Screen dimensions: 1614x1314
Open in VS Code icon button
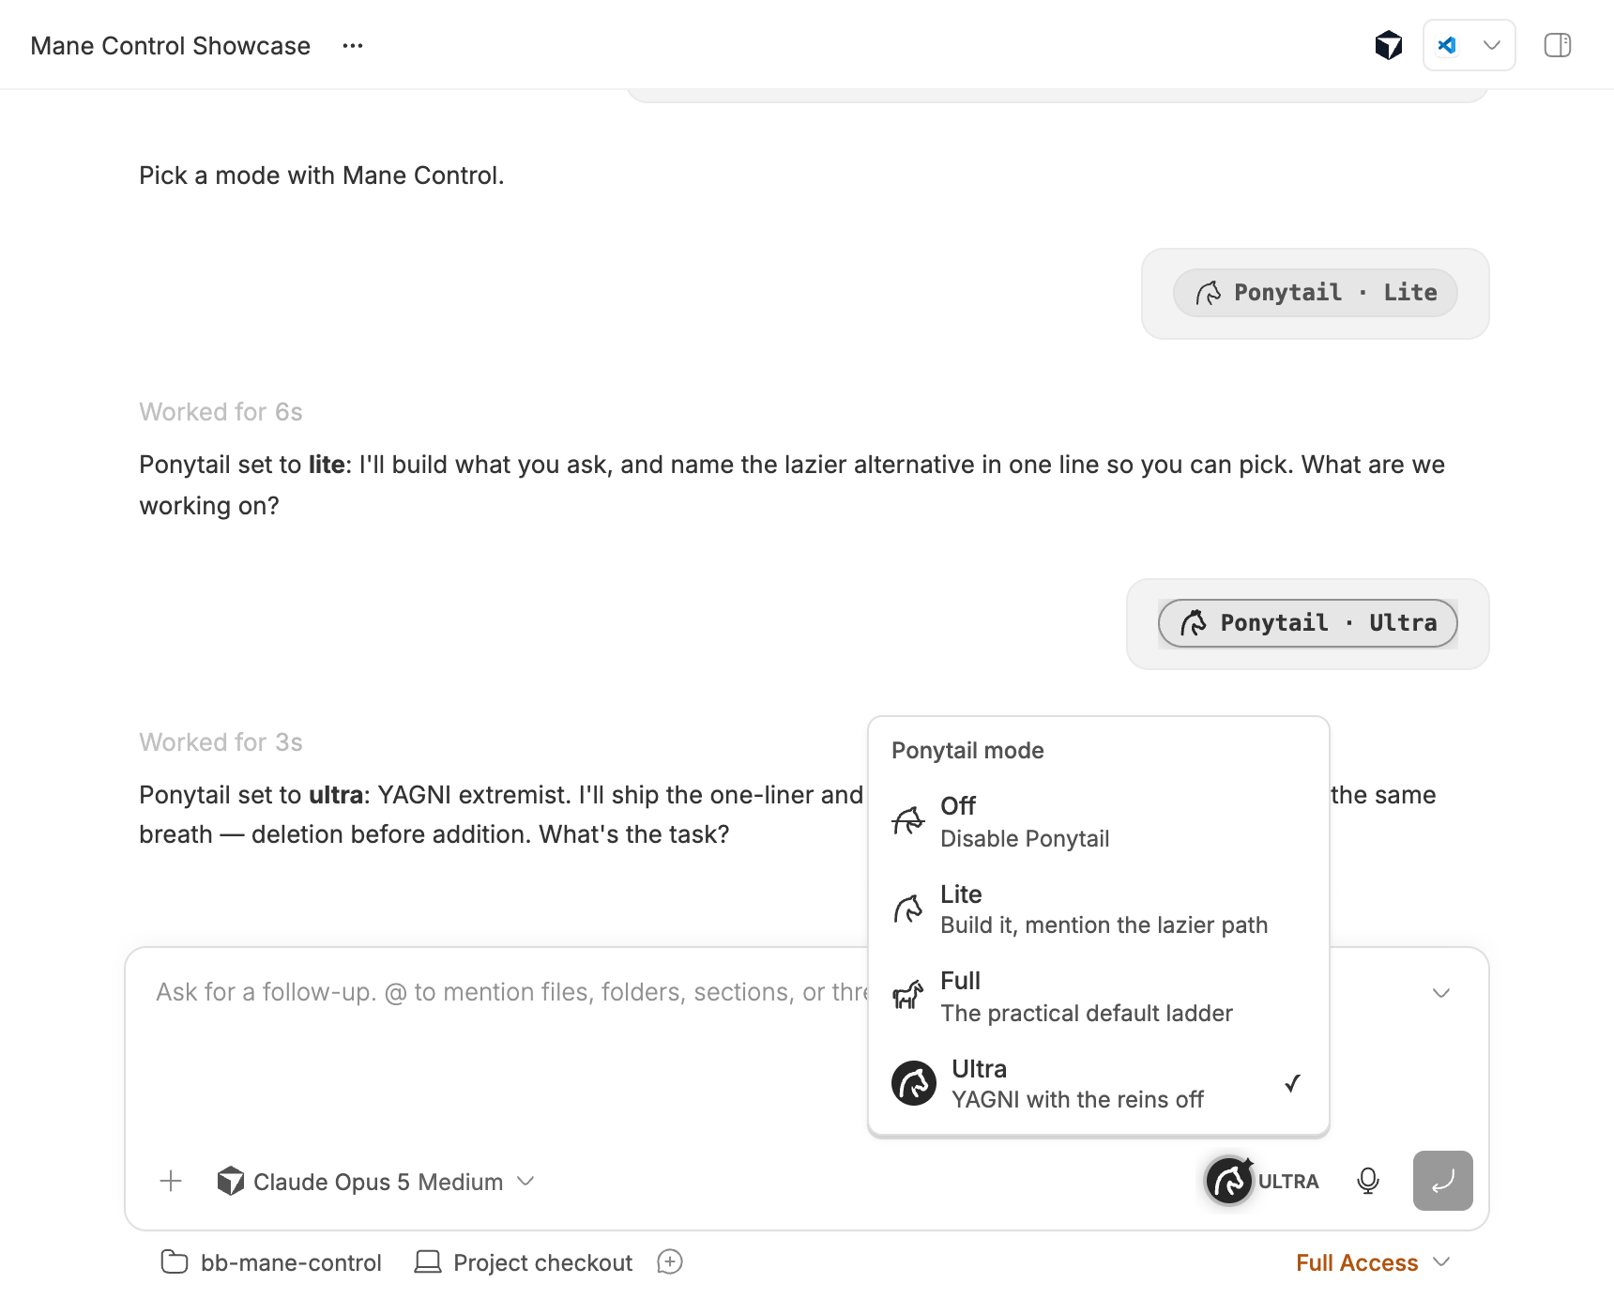[1447, 45]
